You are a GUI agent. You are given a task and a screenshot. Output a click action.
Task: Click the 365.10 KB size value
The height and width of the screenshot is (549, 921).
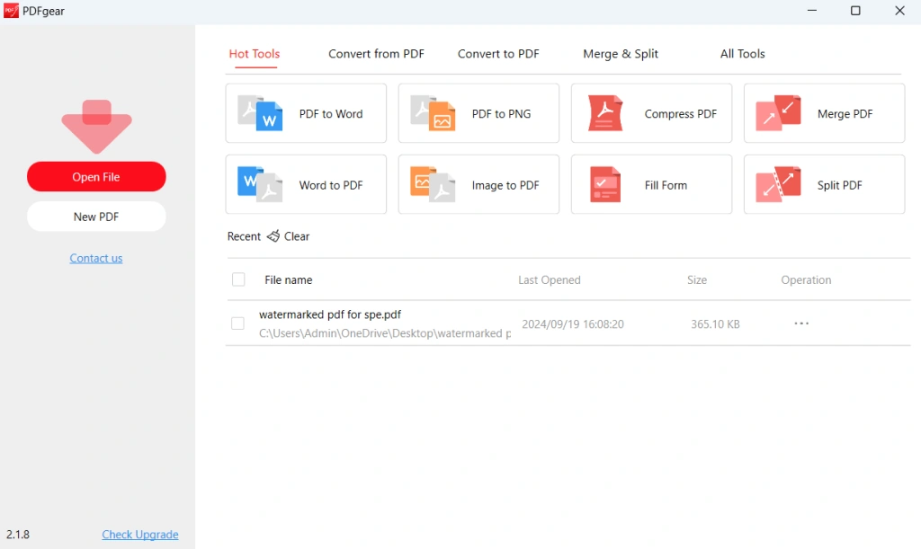point(715,324)
